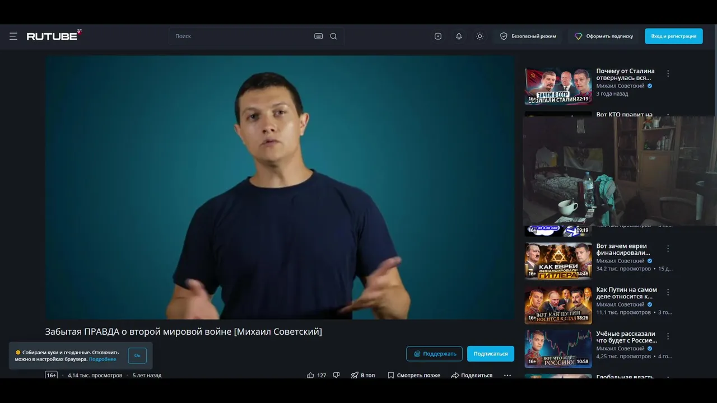
Task: Open Вот КТО правит на video title
Action: tap(624, 114)
